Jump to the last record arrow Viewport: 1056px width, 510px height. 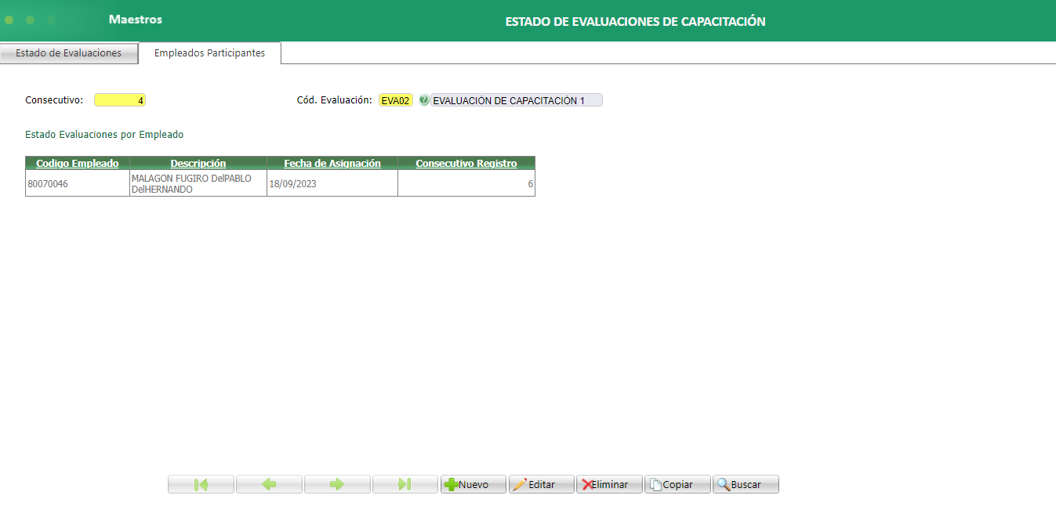point(405,484)
